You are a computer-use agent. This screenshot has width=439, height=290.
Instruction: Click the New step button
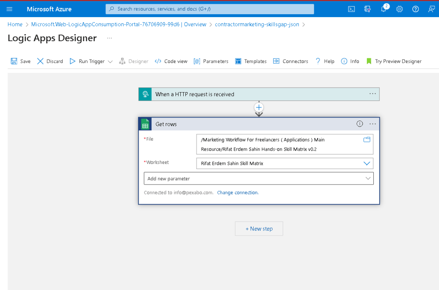pos(259,229)
